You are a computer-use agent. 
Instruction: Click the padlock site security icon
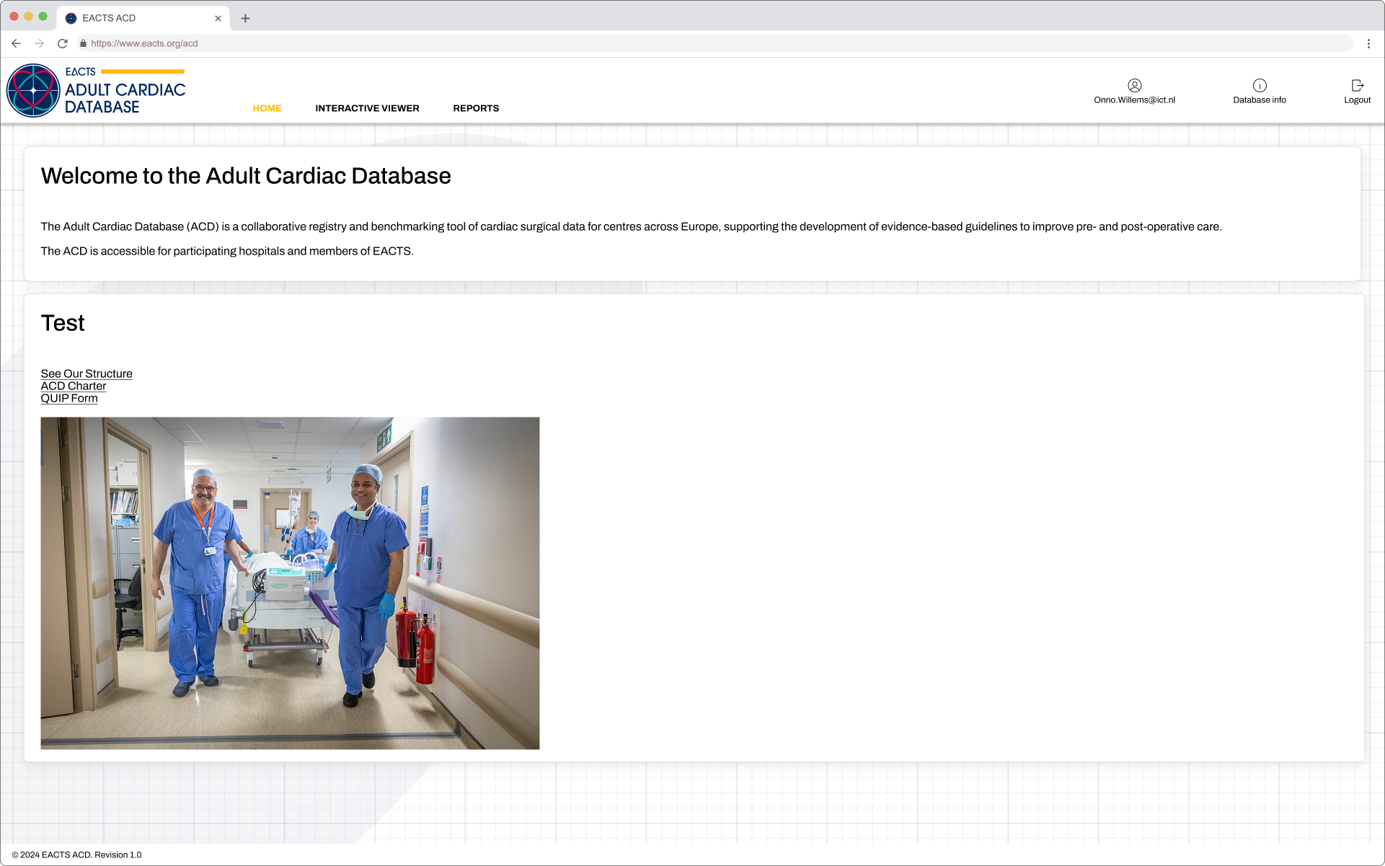pyautogui.click(x=83, y=43)
